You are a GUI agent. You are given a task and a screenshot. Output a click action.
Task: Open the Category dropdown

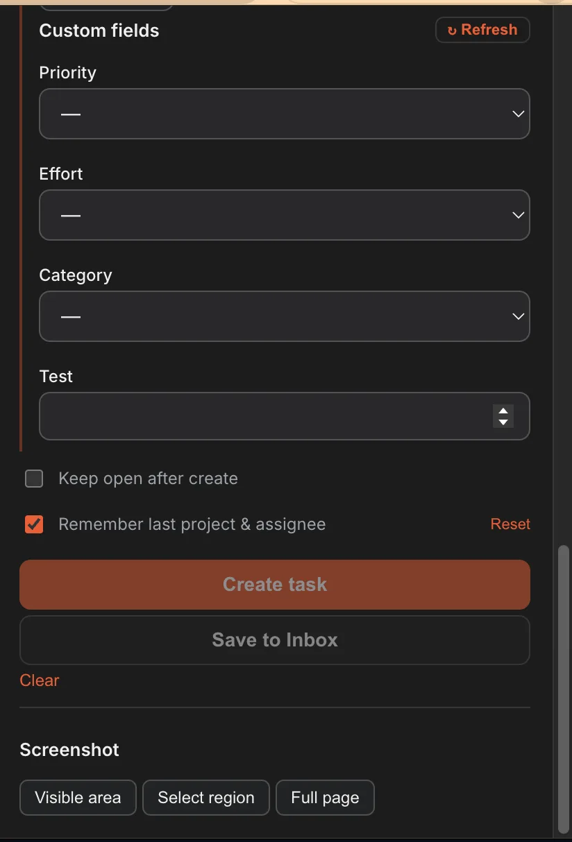click(x=285, y=316)
